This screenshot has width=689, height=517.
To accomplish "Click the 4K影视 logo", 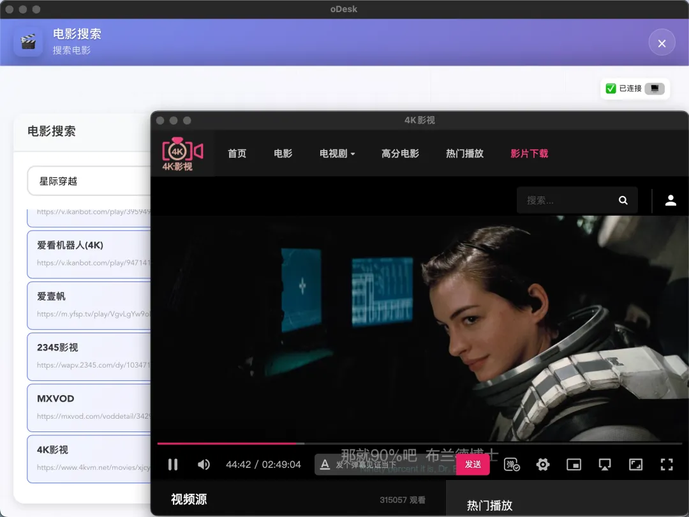I will 182,154.
